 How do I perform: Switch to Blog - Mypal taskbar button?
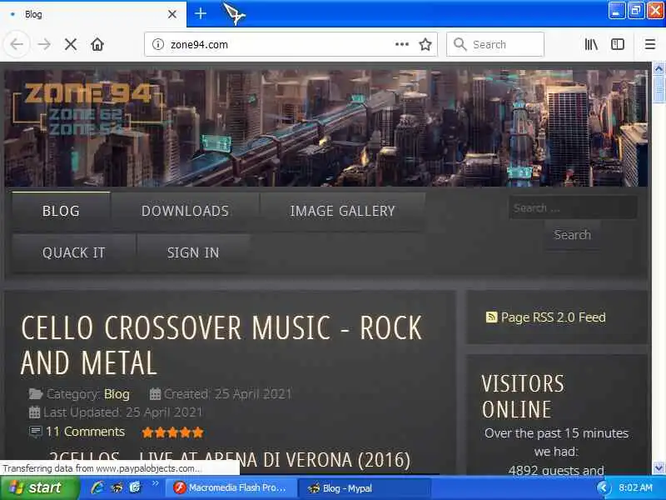point(364,487)
